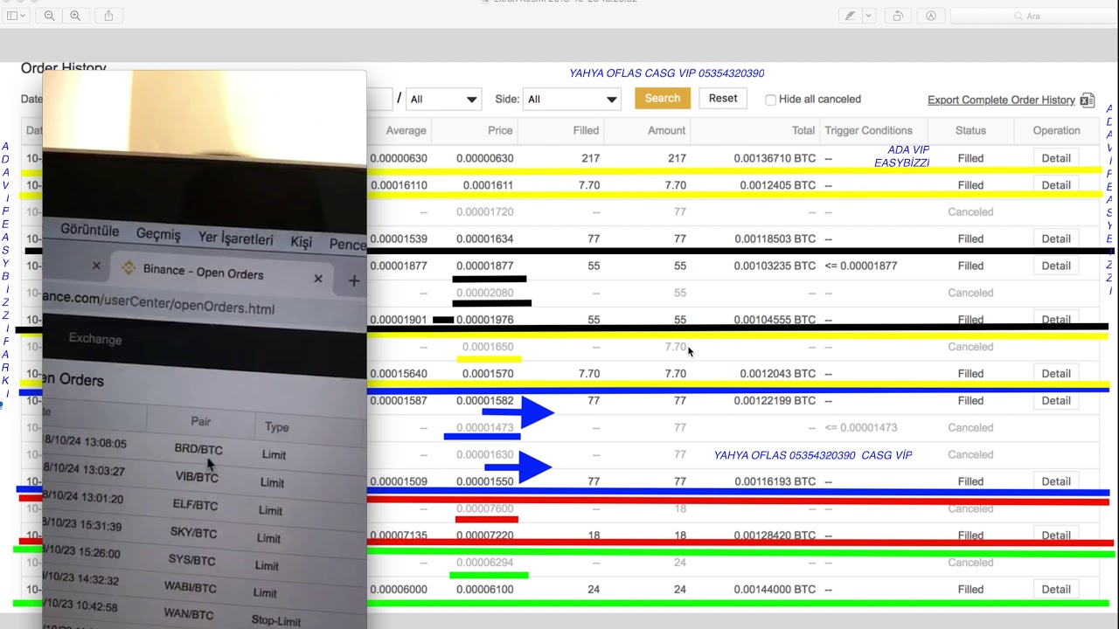Open the sidebar view menu in Preview toolbar
Image resolution: width=1119 pixels, height=629 pixels.
[17, 16]
